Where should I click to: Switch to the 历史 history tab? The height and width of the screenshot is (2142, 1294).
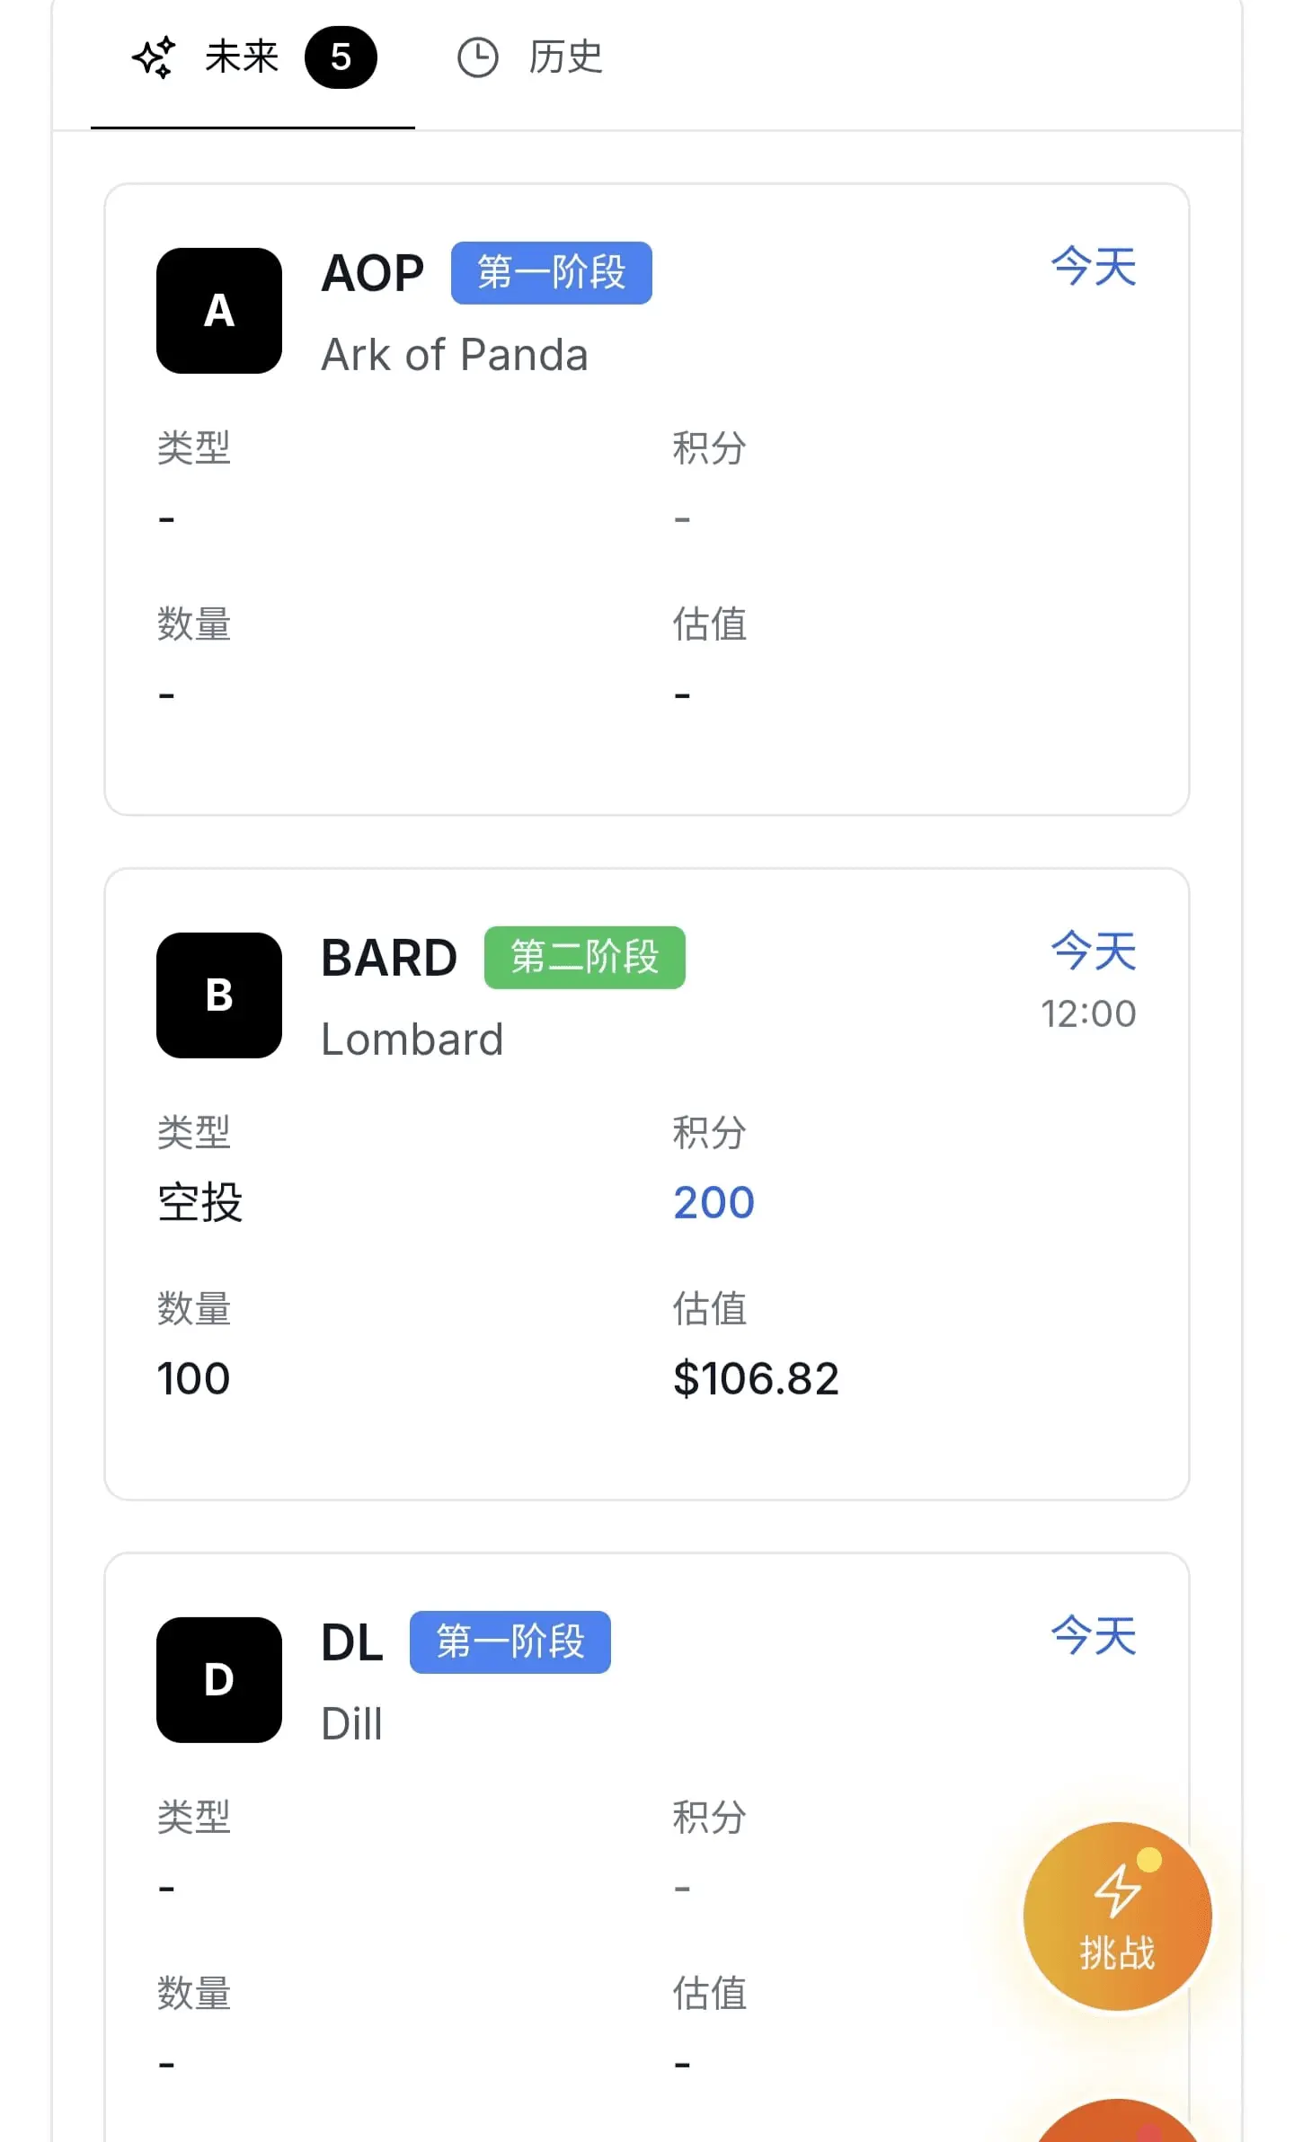pyautogui.click(x=529, y=58)
